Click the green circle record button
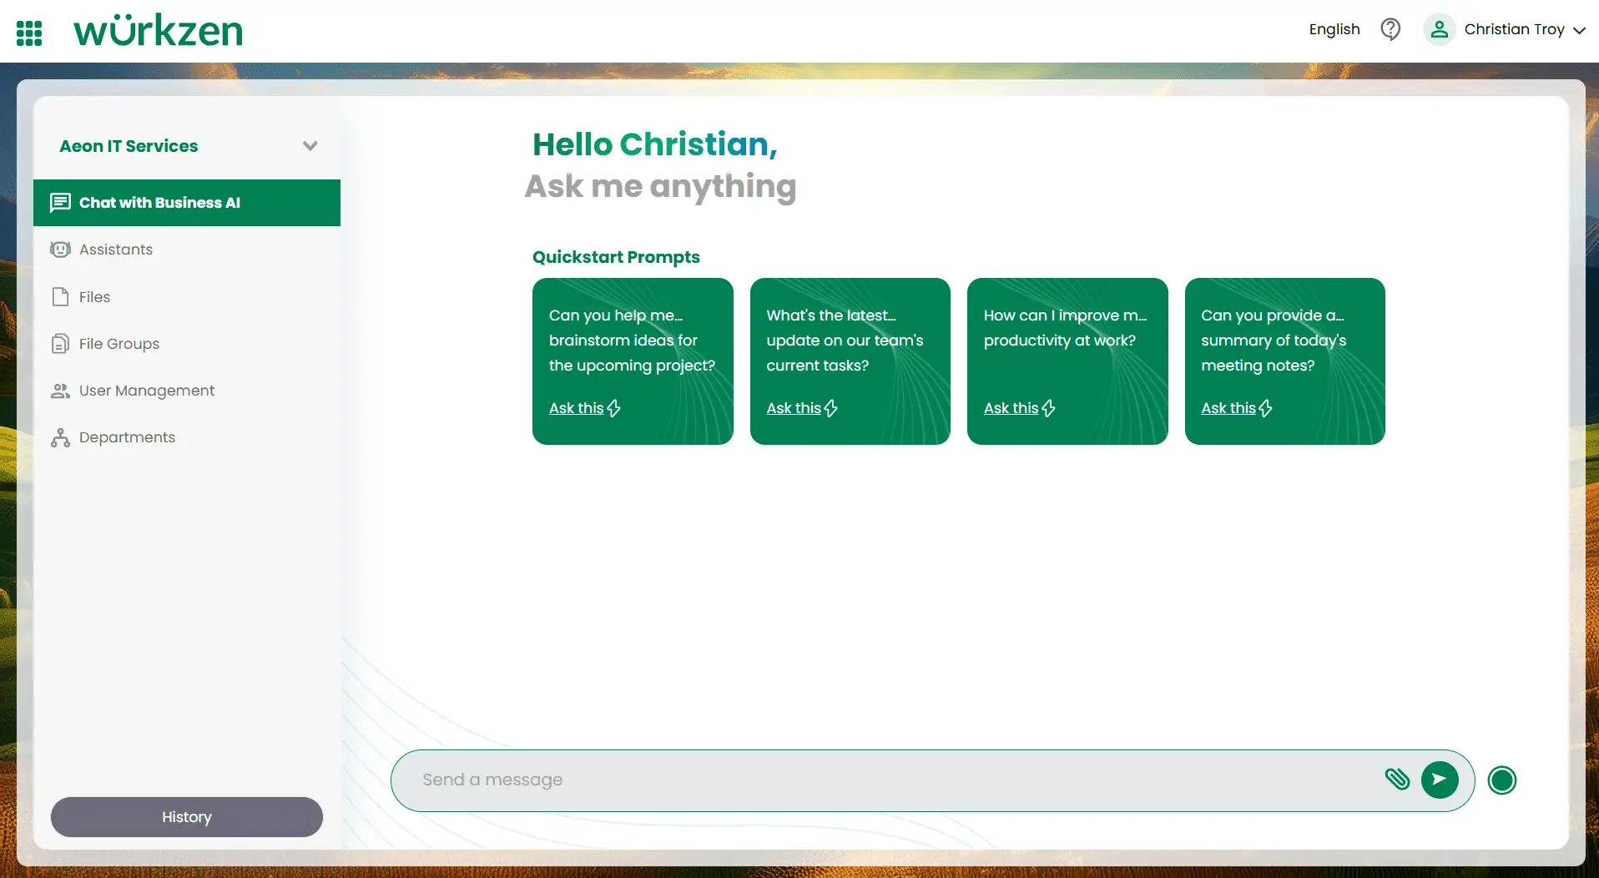1599x878 pixels. click(x=1501, y=780)
